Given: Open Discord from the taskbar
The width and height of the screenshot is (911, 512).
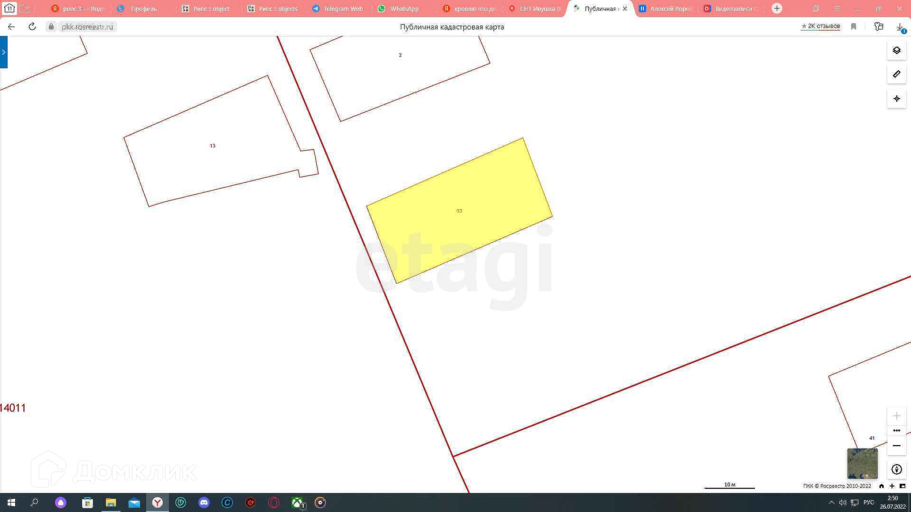Looking at the screenshot, I should click(204, 503).
